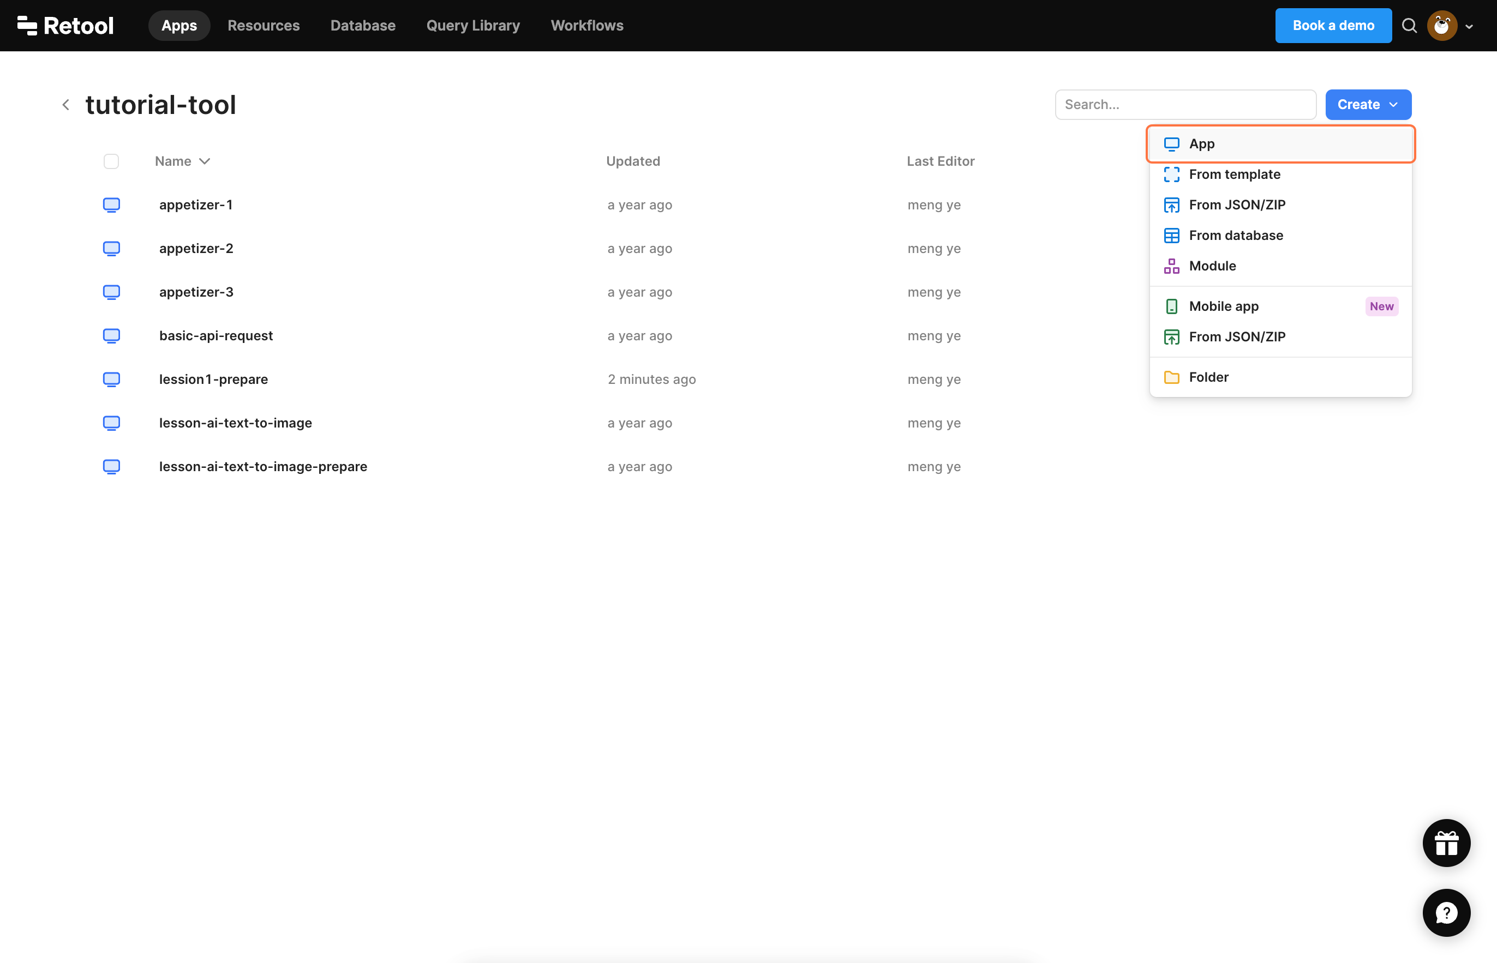
Task: Click the gift box icon
Action: tap(1446, 843)
